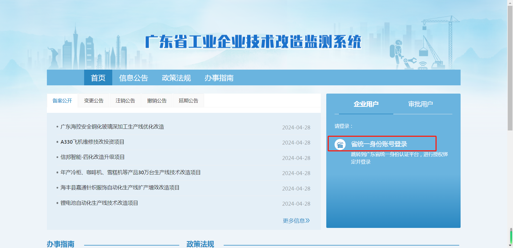The width and height of the screenshot is (513, 248).
Task: Open 更多信息 link with double arrows
Action: click(x=296, y=221)
